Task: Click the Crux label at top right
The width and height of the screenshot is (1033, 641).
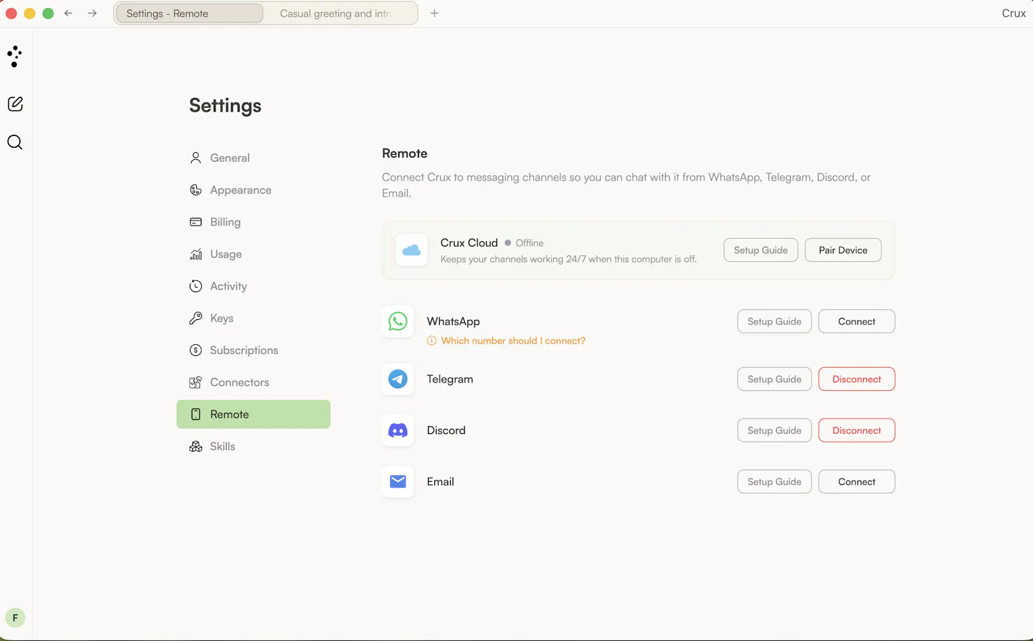Action: pos(1014,13)
